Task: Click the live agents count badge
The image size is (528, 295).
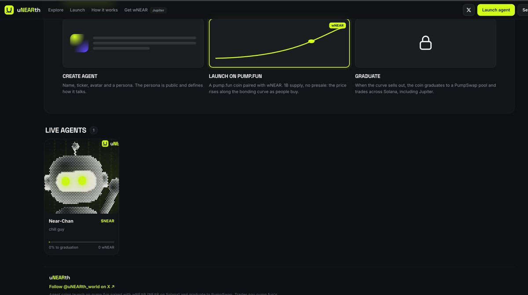Action: pyautogui.click(x=94, y=130)
